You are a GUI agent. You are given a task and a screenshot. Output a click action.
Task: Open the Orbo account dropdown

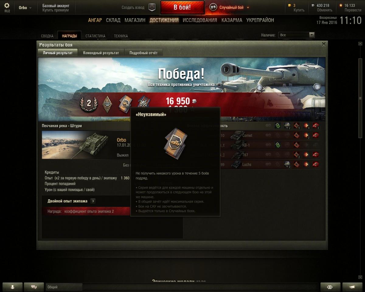coord(25,8)
